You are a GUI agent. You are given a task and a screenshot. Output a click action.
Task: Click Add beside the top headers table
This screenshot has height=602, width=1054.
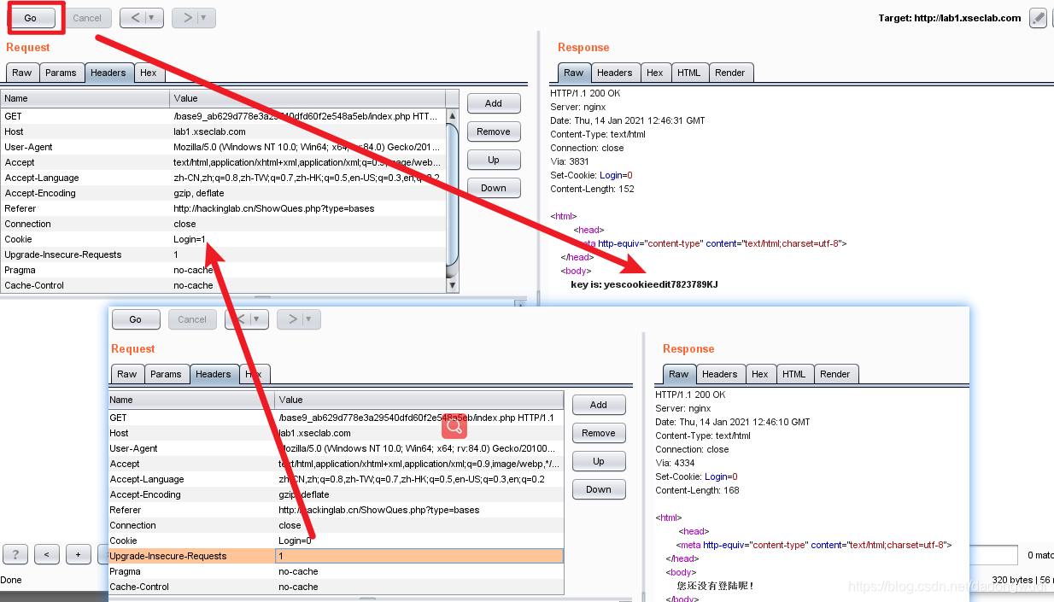click(494, 103)
